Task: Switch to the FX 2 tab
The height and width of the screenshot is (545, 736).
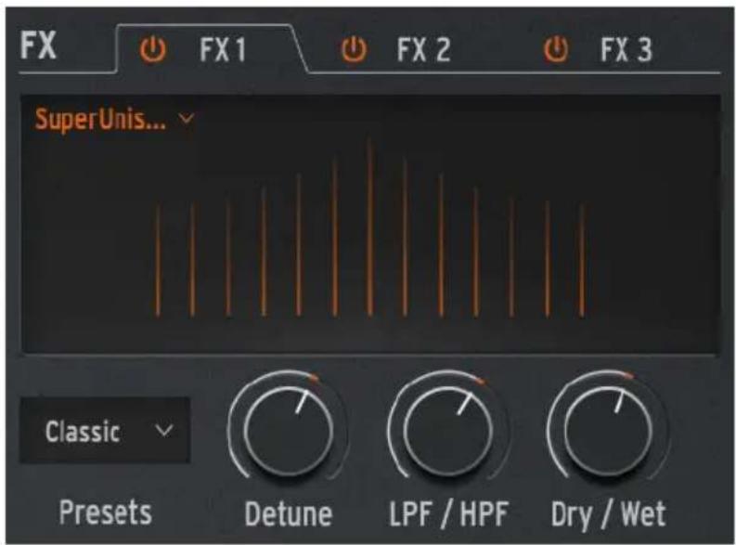Action: click(424, 49)
